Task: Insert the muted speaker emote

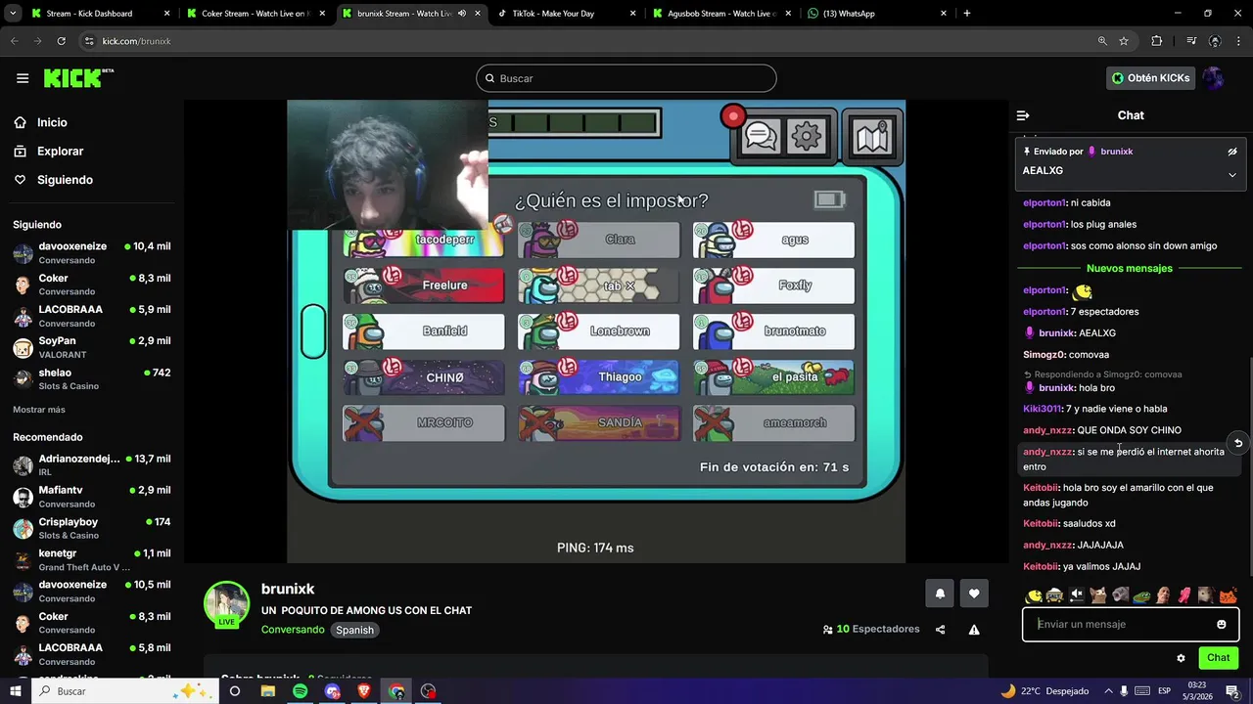Action: click(1077, 594)
